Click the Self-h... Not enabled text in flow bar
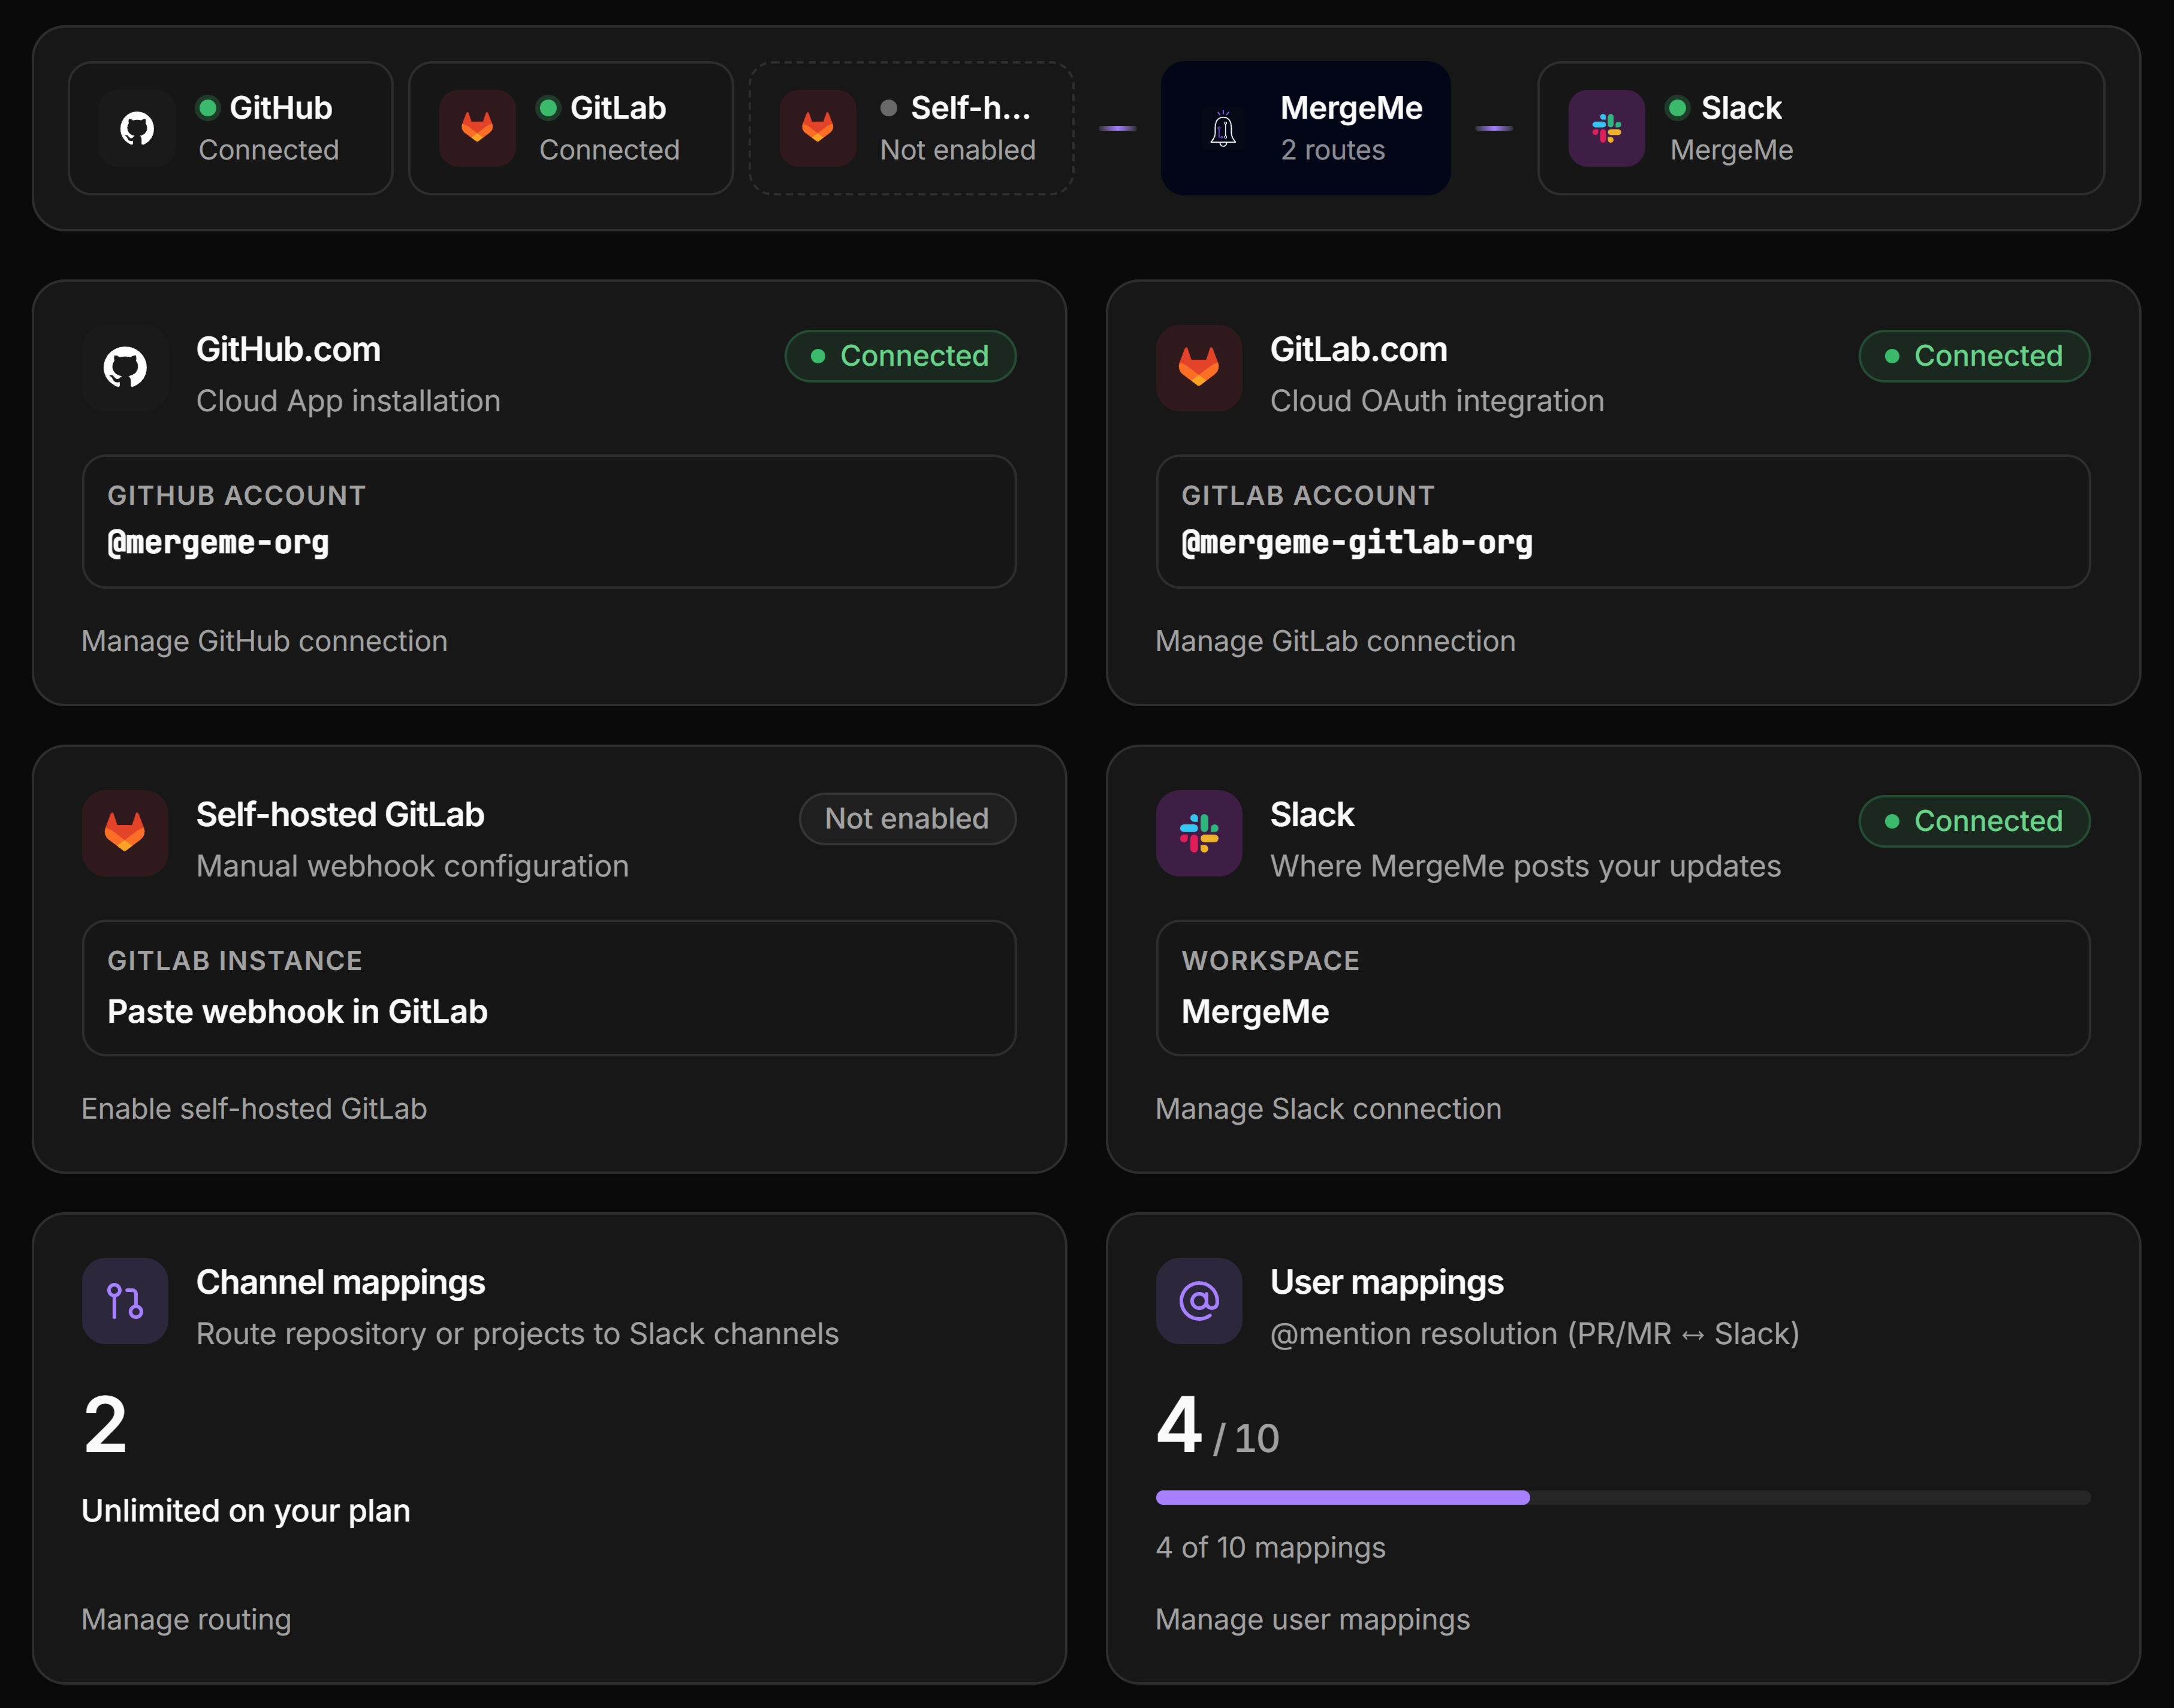 (x=958, y=150)
